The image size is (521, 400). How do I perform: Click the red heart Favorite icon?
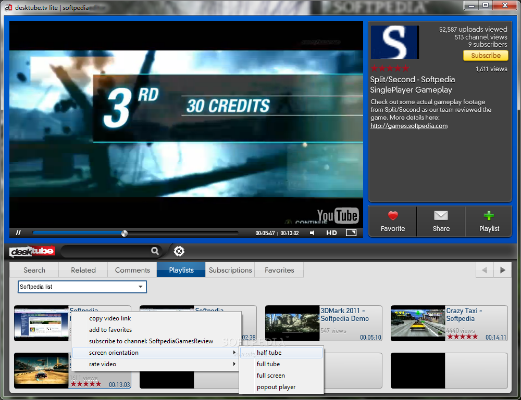click(393, 216)
